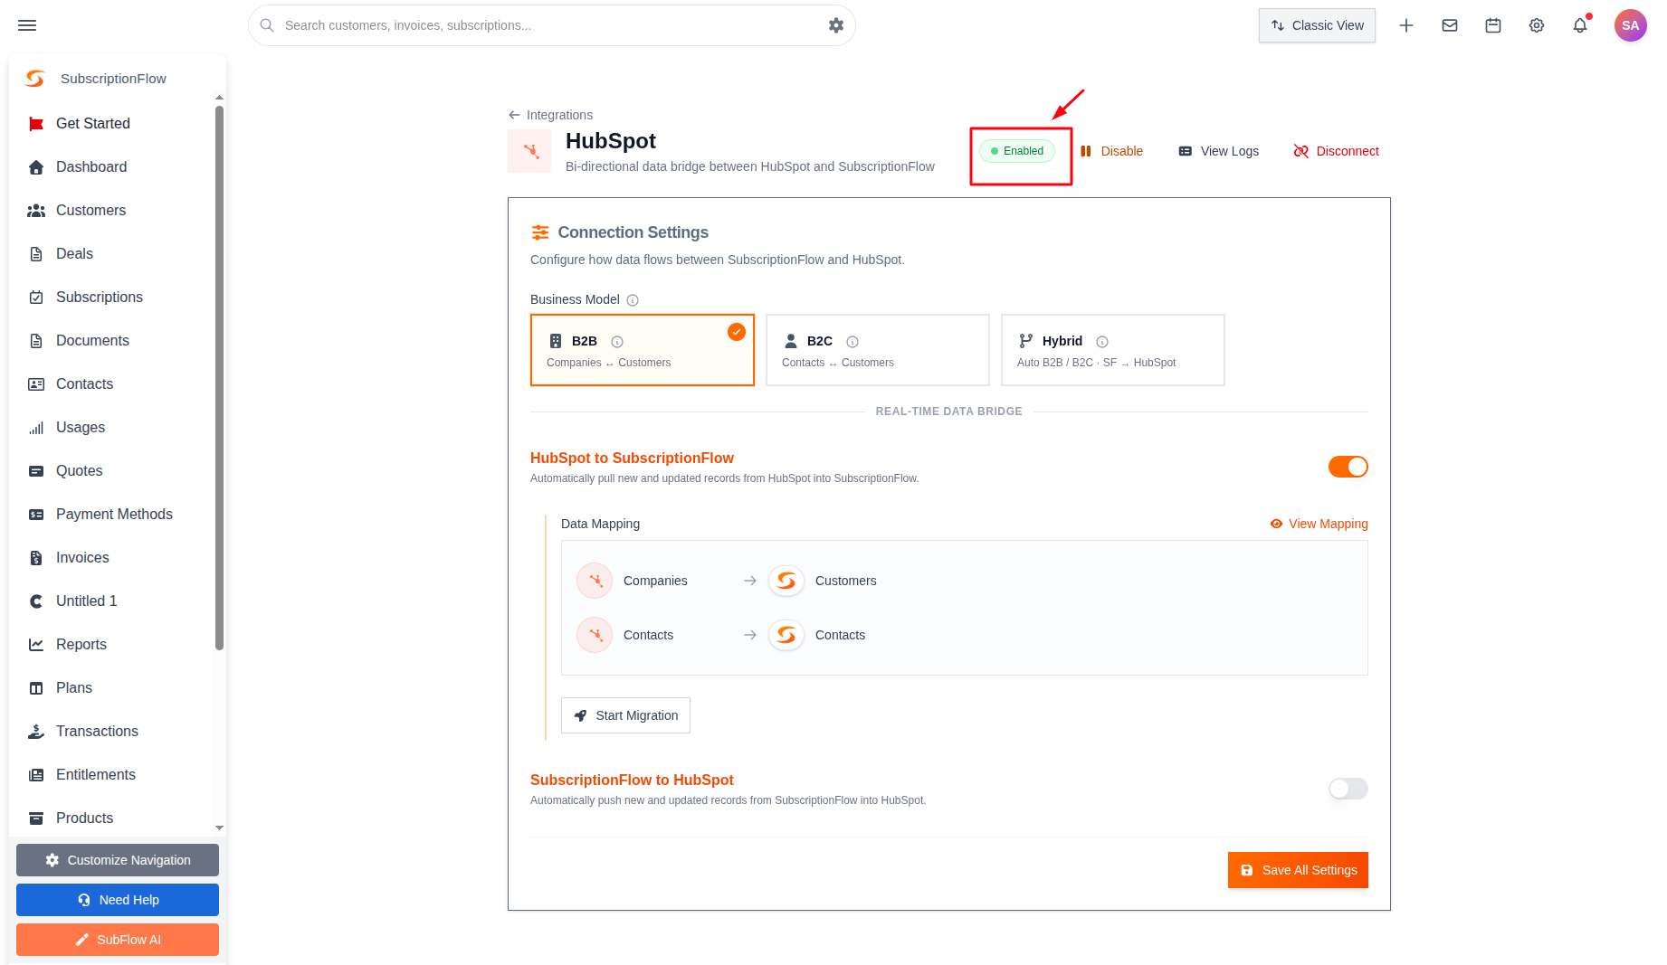Enable SubscriptionFlow to HubSpot switch
The height and width of the screenshot is (965, 1667).
[x=1348, y=789]
